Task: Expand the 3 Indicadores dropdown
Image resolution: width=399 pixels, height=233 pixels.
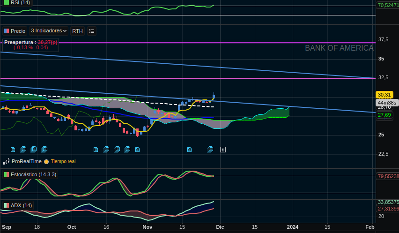Action: coord(49,31)
